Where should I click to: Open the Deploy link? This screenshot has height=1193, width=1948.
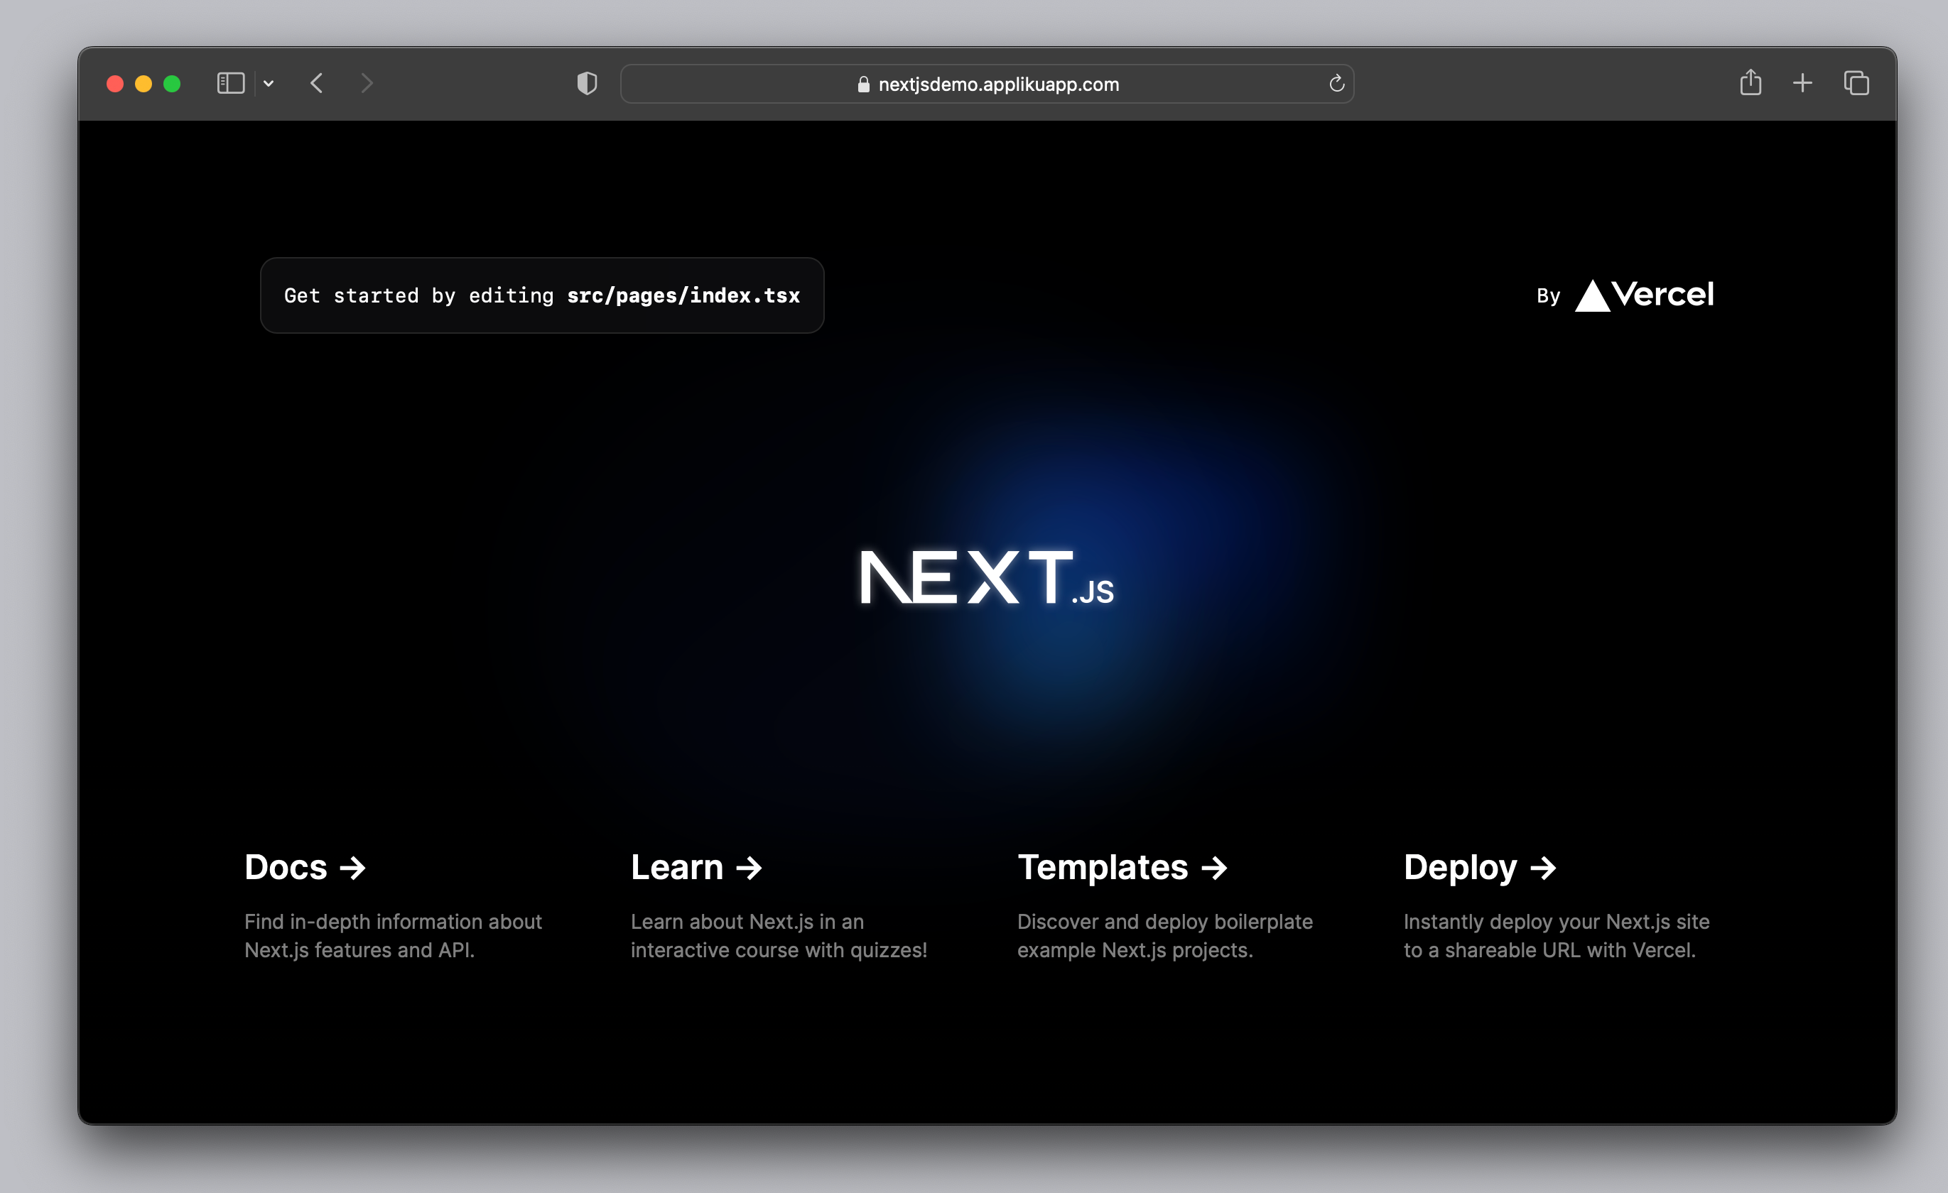coord(1479,868)
